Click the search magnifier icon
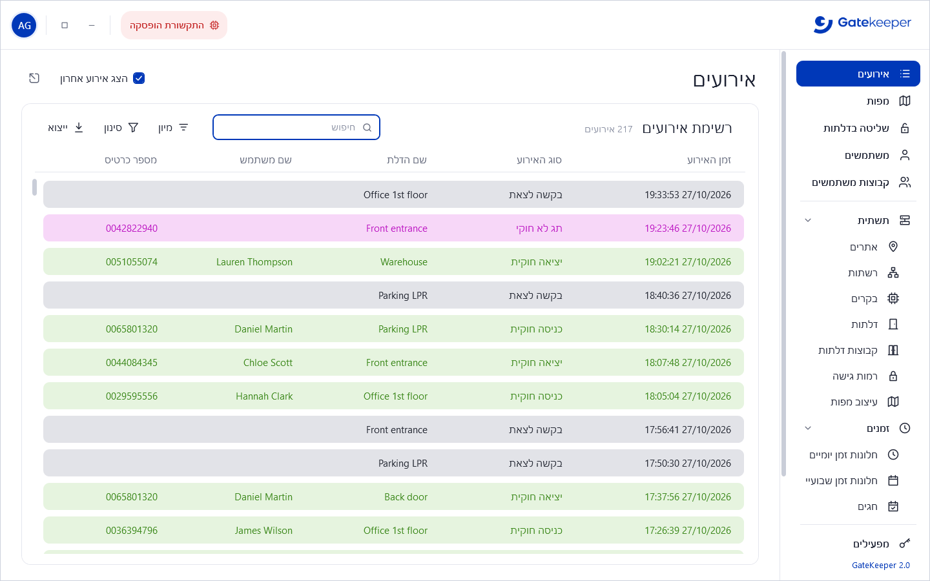Viewport: 930px width, 581px height. [367, 127]
